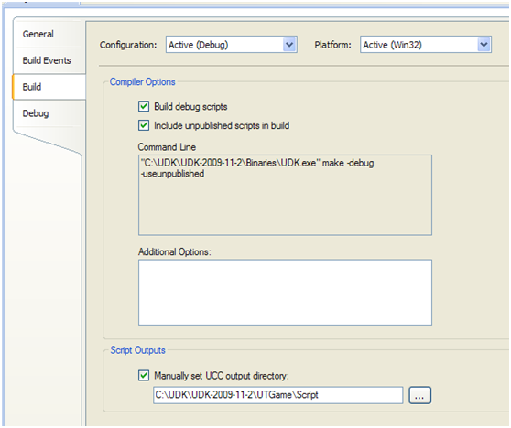Click the Manually set UCC output directory label
Screen dimensions: 511x428
(222, 376)
